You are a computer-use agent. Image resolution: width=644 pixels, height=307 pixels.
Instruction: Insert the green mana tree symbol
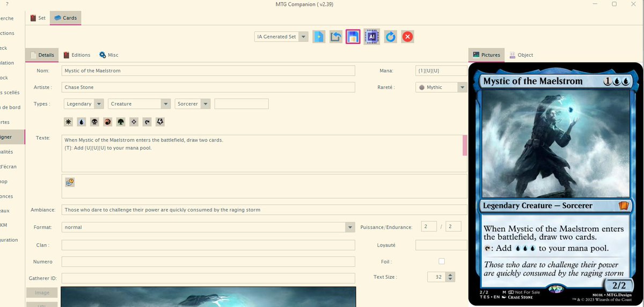[121, 122]
